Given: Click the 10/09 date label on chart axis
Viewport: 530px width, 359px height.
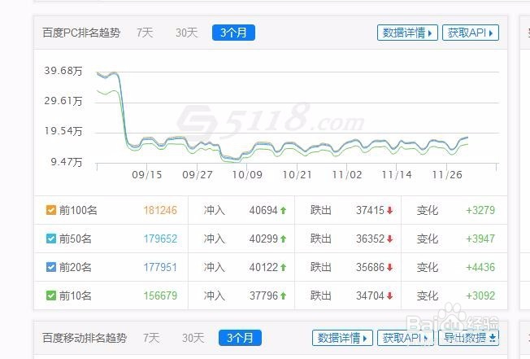Looking at the screenshot, I should pos(247,174).
